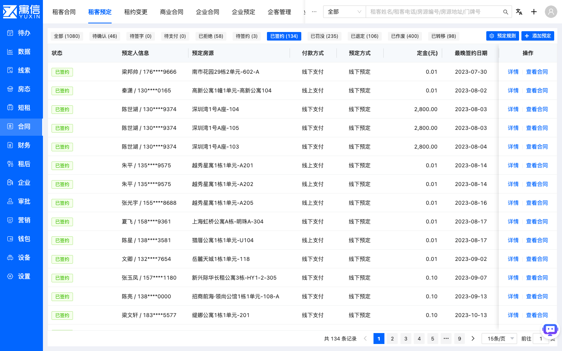This screenshot has height=351, width=562.
Task: Go to the next page arrow
Action: (473, 339)
